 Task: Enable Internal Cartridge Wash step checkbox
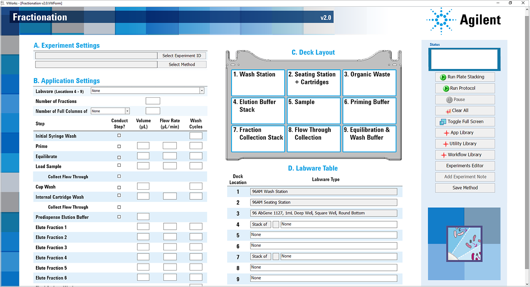click(x=119, y=195)
